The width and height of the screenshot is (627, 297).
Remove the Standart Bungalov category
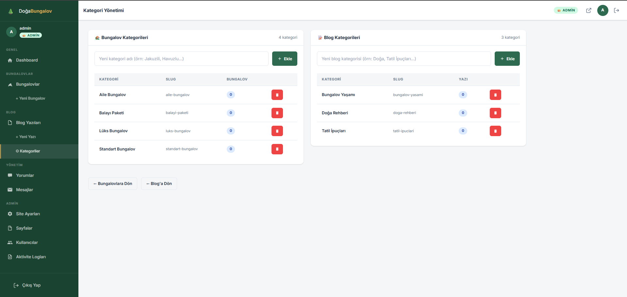pyautogui.click(x=277, y=149)
